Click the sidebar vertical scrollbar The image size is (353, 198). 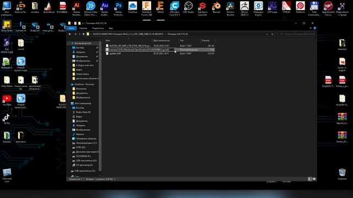click(100, 106)
